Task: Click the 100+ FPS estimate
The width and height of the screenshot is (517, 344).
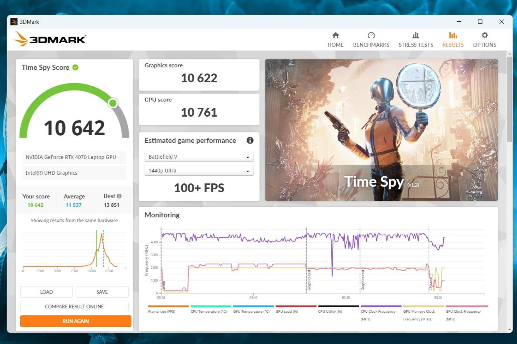Action: pos(199,188)
